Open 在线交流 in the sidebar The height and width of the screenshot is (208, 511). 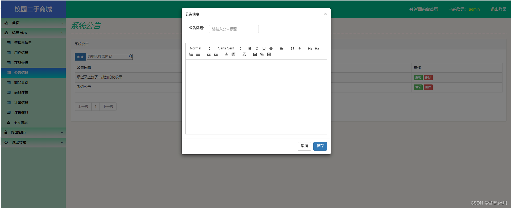click(33, 63)
